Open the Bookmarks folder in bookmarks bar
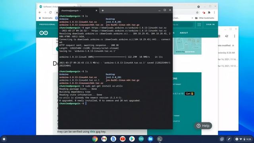Screen dimensions: 254x143 click(46, 18)
